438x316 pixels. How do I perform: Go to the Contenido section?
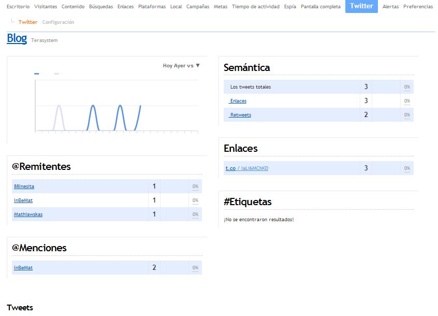pos(72,7)
